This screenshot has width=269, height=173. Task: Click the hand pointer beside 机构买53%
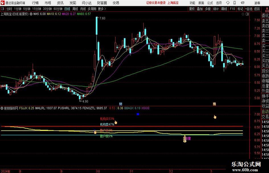pos(116,122)
